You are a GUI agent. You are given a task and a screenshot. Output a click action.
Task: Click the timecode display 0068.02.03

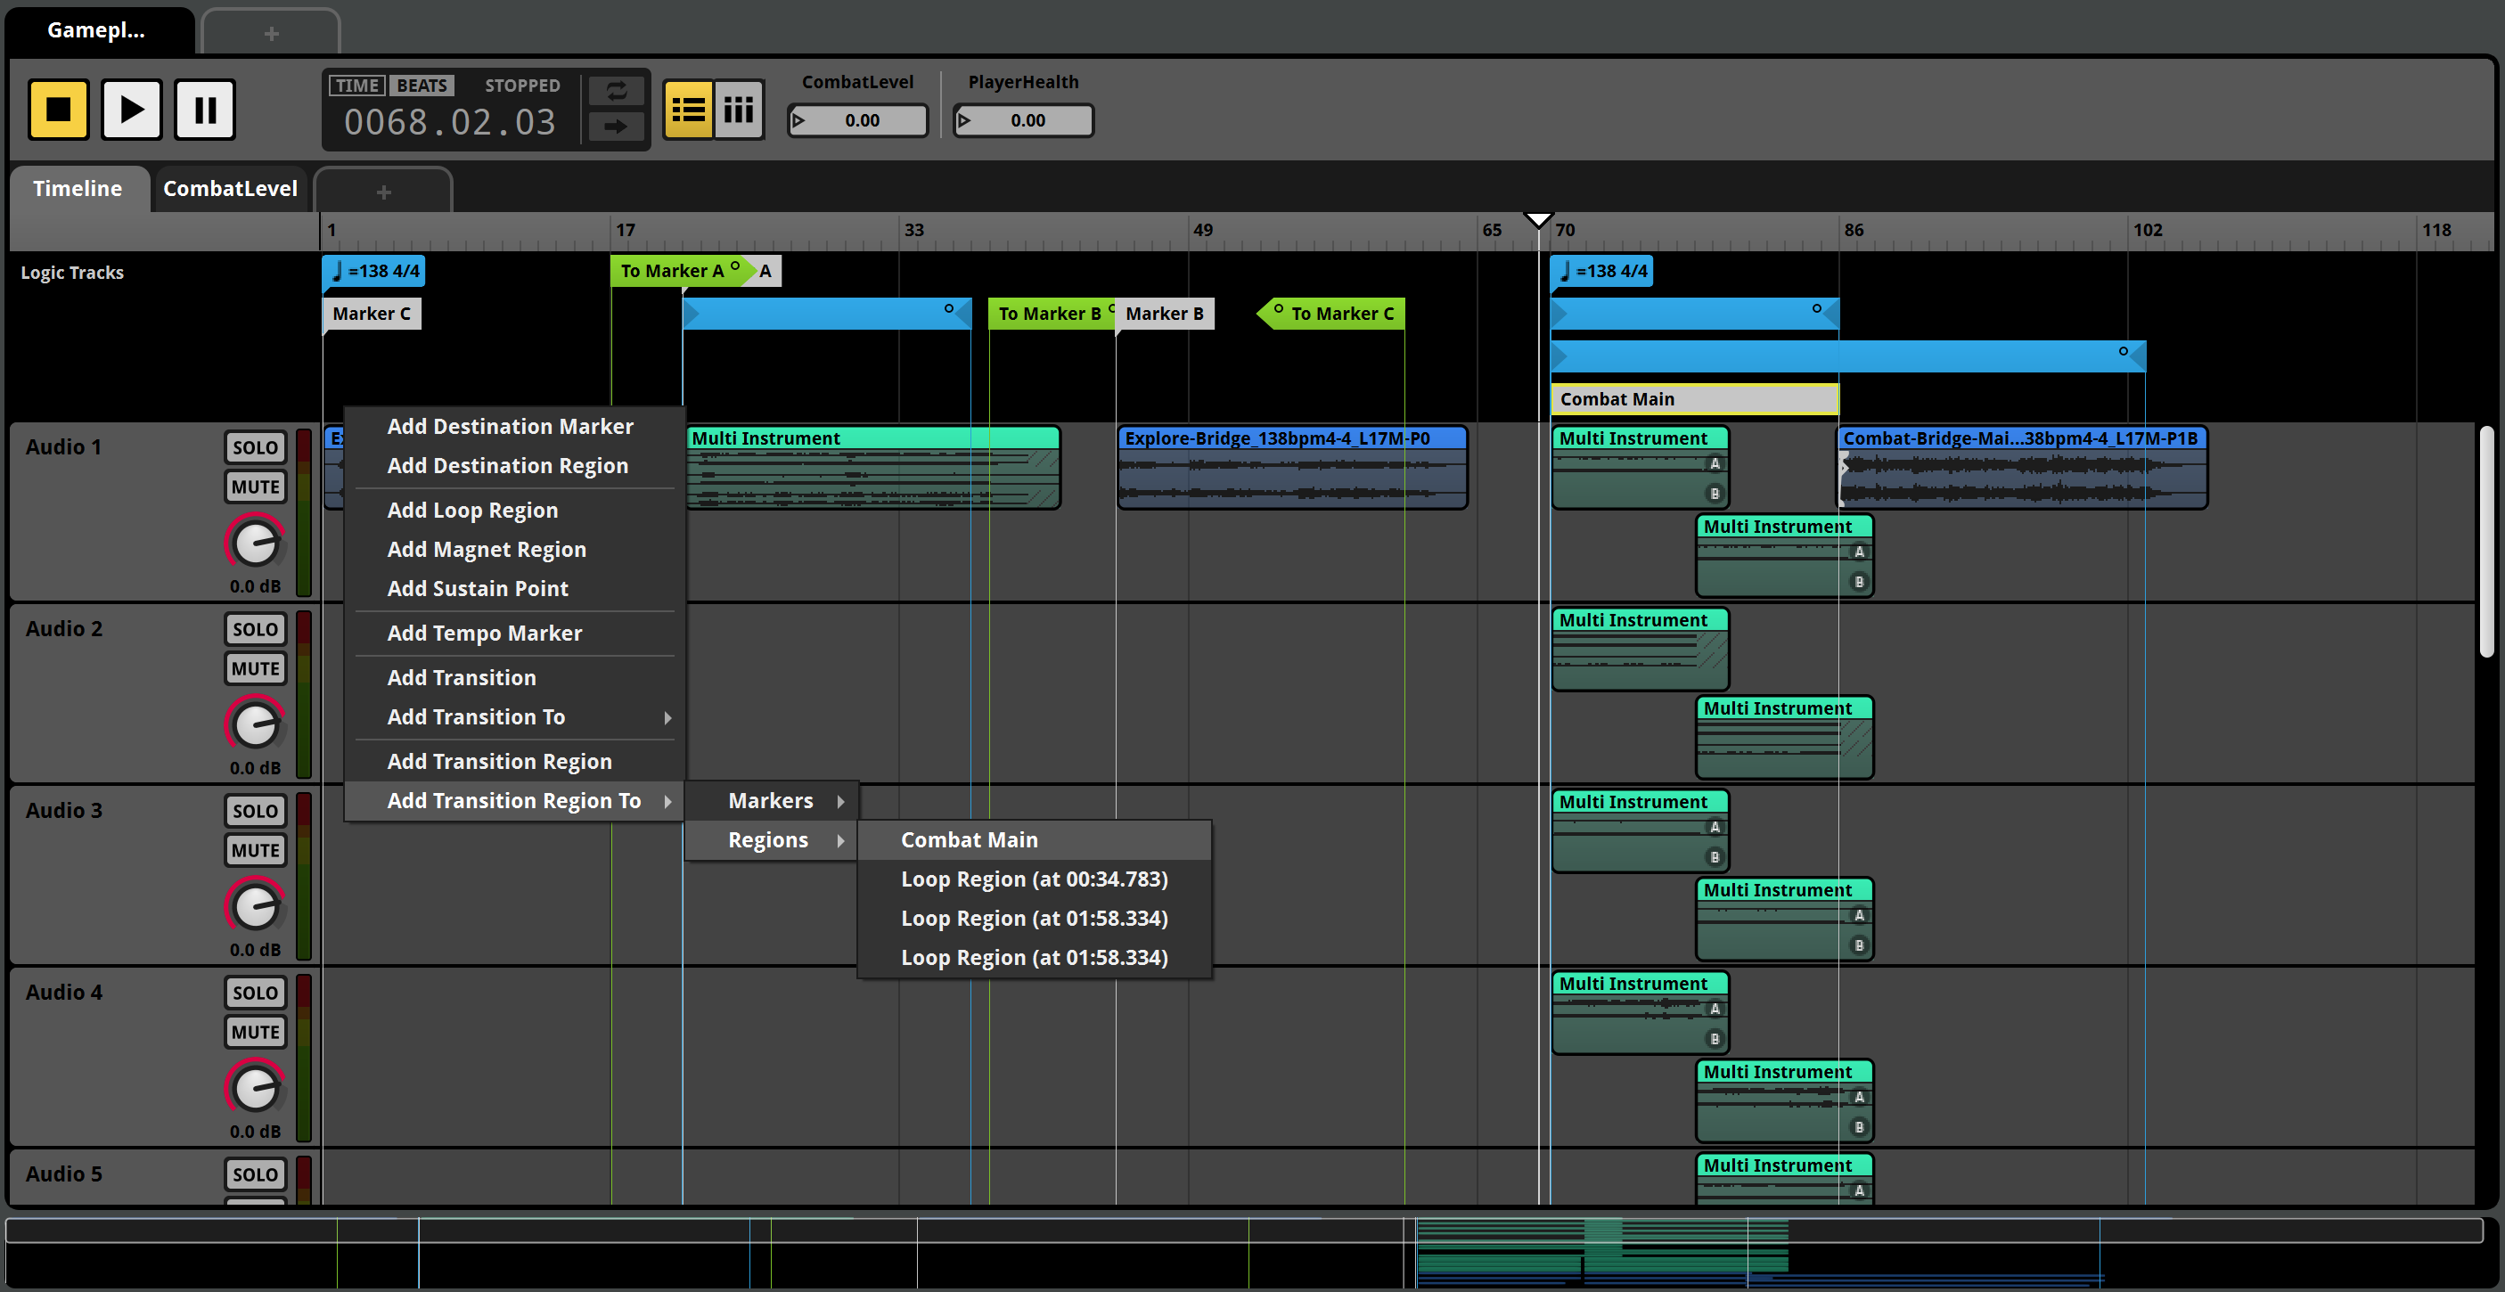[449, 122]
